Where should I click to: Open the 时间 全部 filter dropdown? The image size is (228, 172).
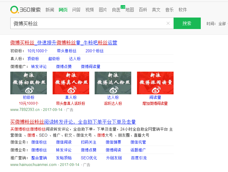[x=217, y=24]
